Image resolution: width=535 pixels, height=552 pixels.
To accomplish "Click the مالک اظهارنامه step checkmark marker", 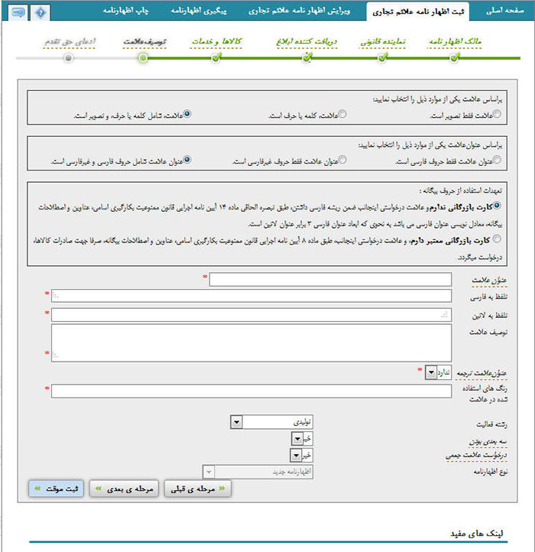I will tap(455, 57).
